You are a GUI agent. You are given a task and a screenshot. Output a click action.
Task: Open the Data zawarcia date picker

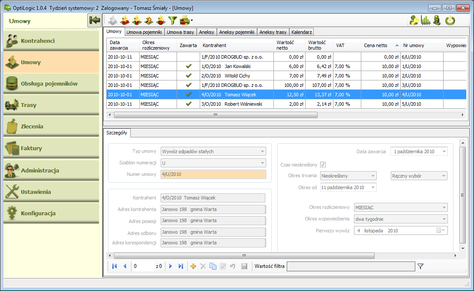click(x=444, y=151)
